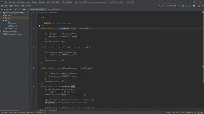The image size is (204, 114).
Task: Open the NoGenerics run configuration dropdown
Action: click(170, 6)
